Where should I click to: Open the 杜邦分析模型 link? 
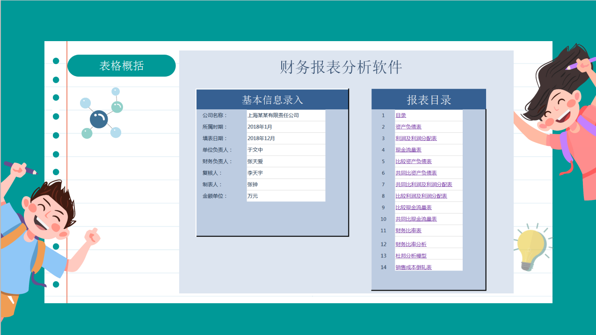tap(411, 256)
